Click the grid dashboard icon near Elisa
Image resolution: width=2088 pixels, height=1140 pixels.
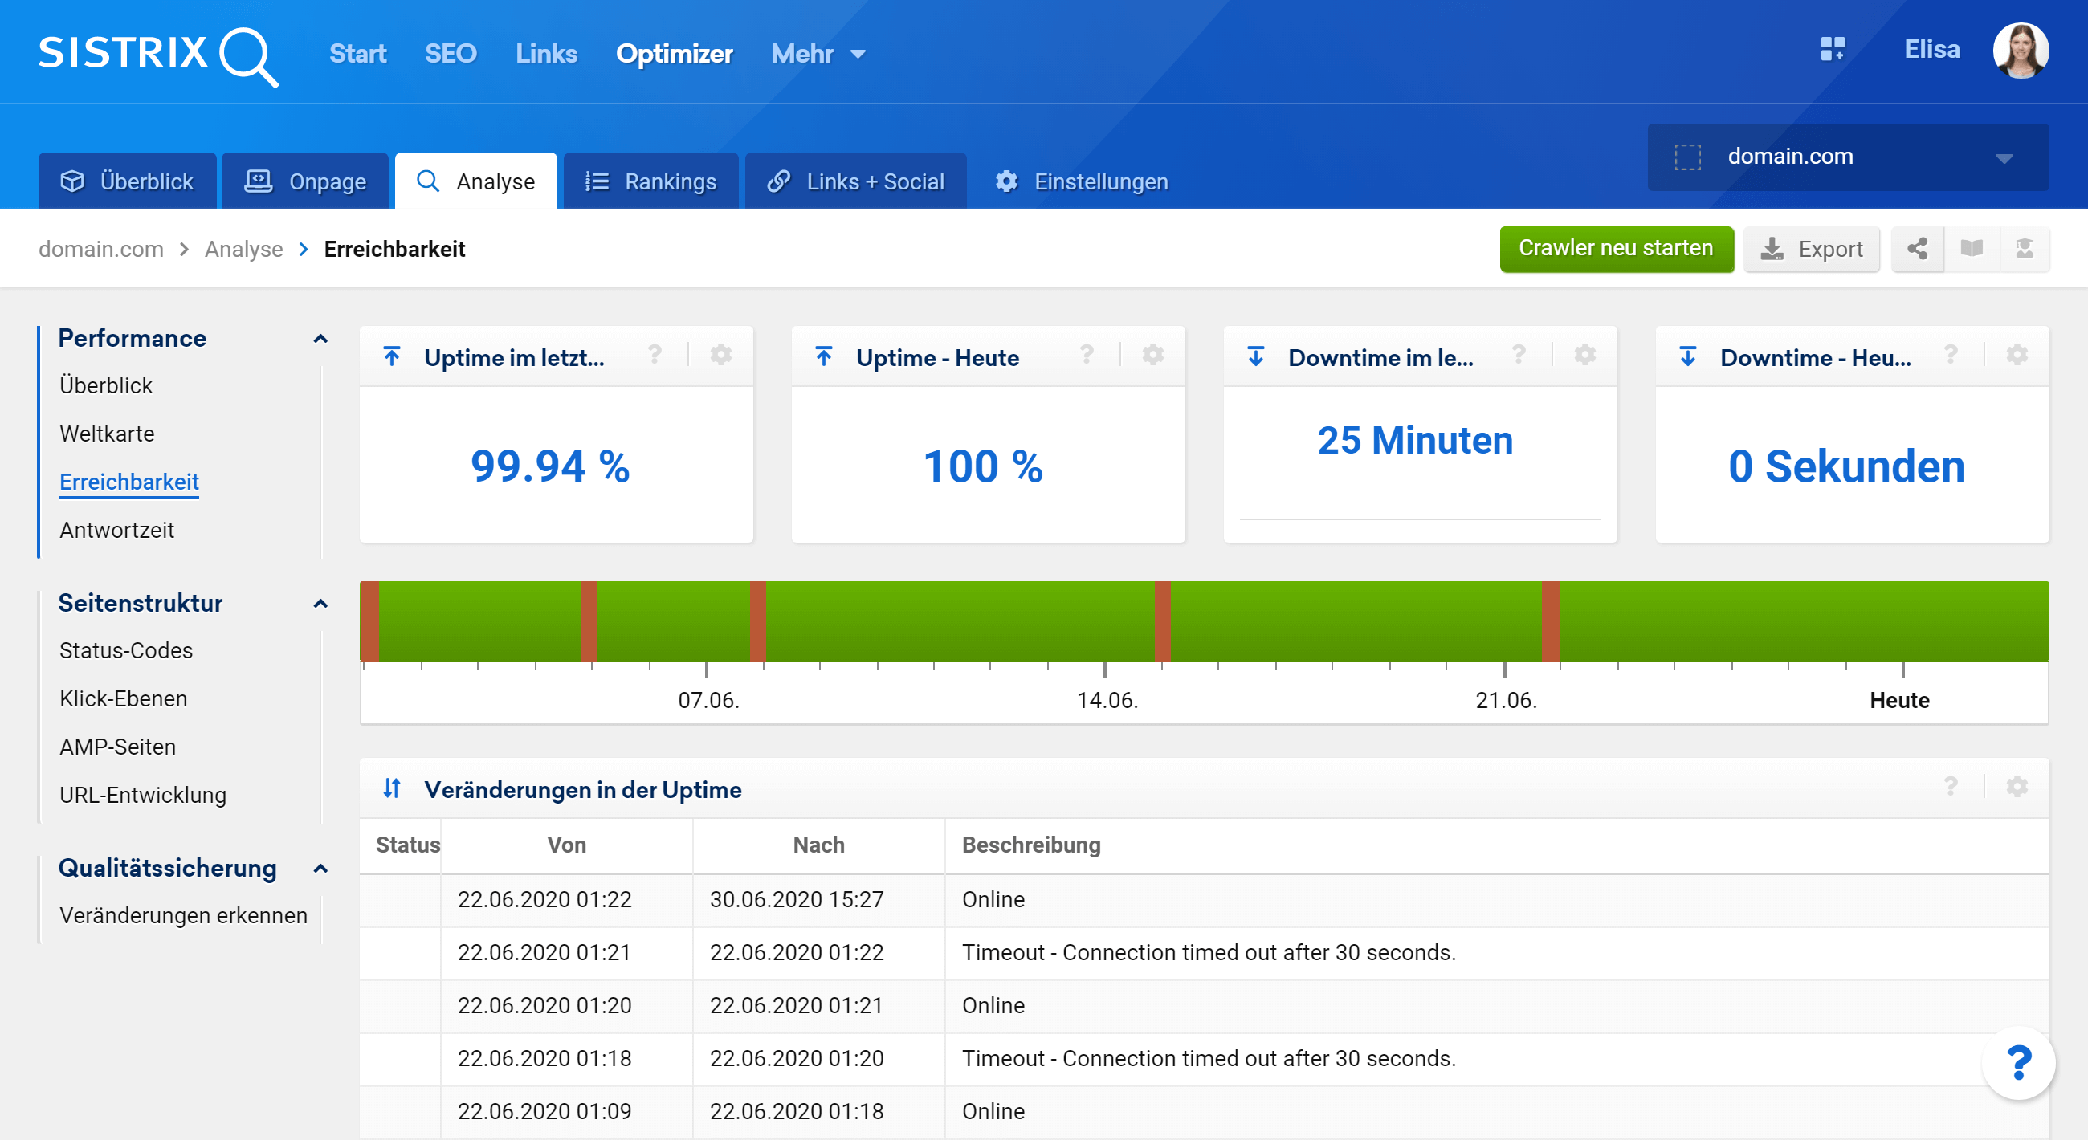[x=1832, y=50]
